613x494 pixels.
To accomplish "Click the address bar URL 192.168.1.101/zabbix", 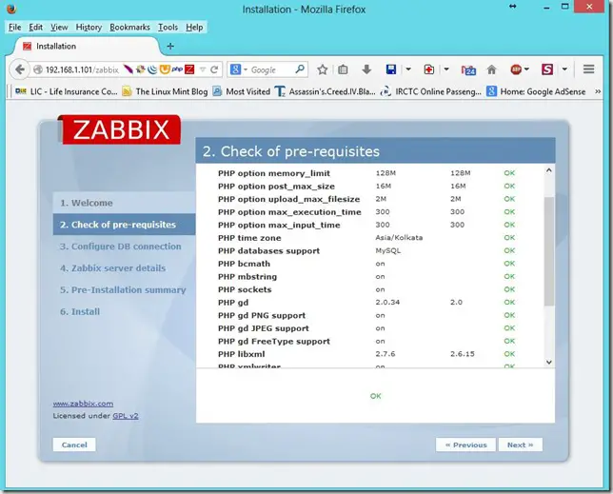I will click(82, 69).
